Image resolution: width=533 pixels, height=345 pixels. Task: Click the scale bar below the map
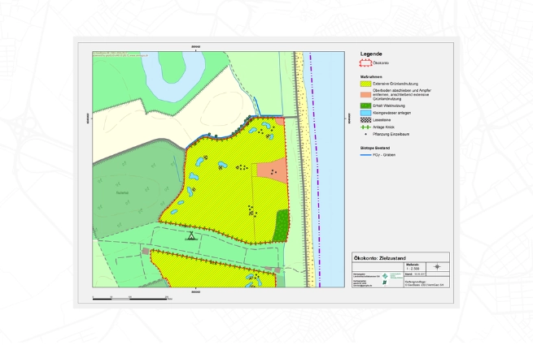click(x=130, y=298)
